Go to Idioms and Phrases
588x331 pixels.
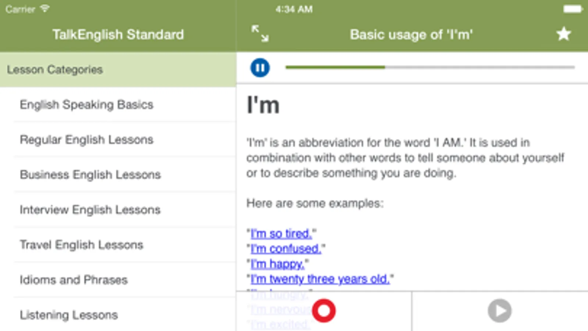tap(74, 280)
